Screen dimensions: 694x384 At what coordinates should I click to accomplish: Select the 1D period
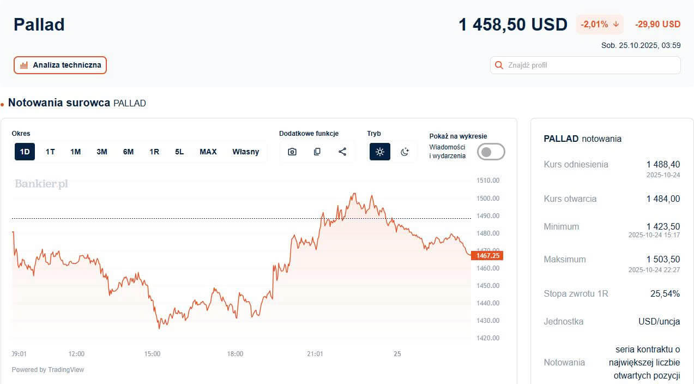25,152
